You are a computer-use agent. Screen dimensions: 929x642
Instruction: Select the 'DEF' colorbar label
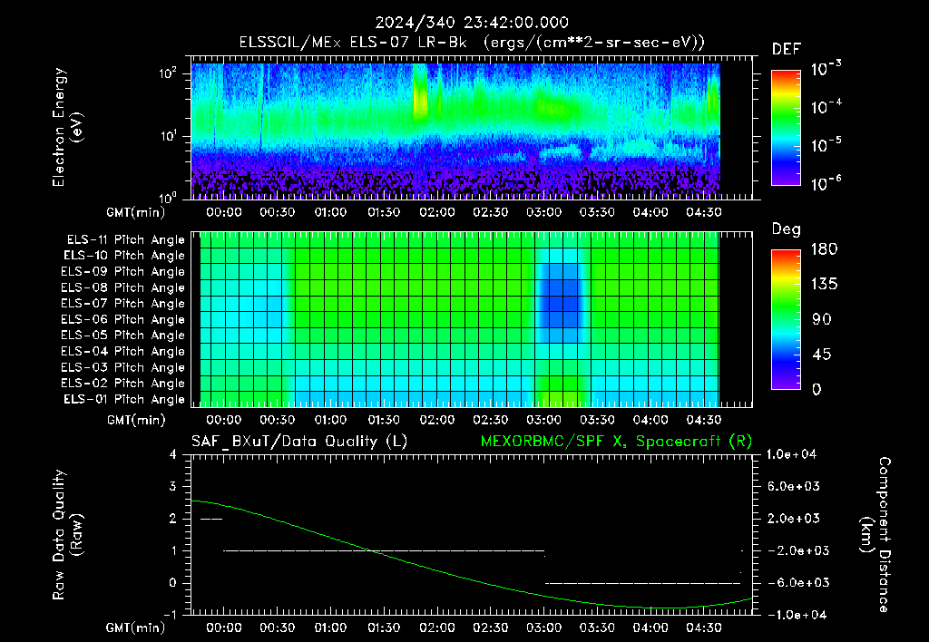tap(787, 49)
